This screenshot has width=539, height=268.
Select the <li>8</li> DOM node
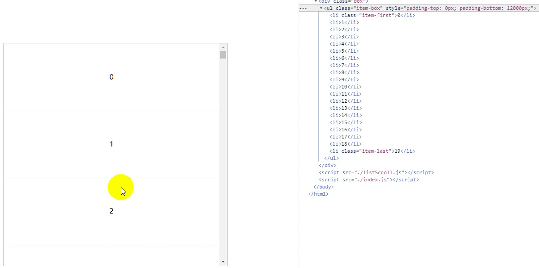click(x=344, y=72)
